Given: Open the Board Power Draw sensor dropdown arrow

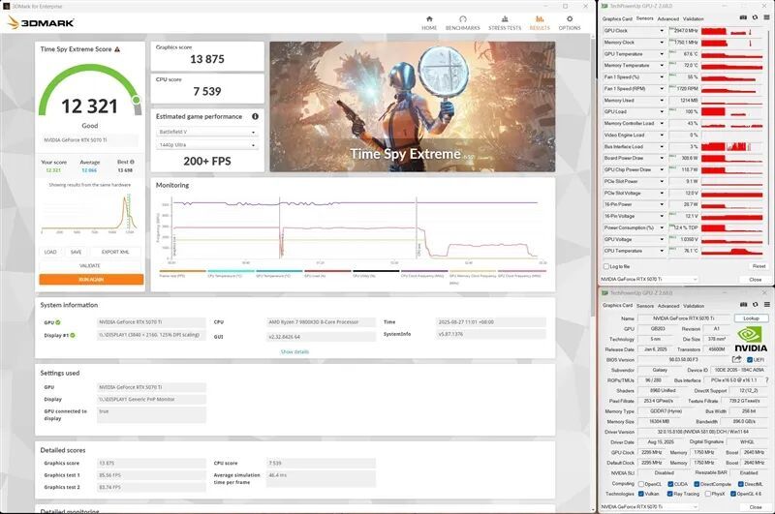Looking at the screenshot, I should (x=662, y=158).
